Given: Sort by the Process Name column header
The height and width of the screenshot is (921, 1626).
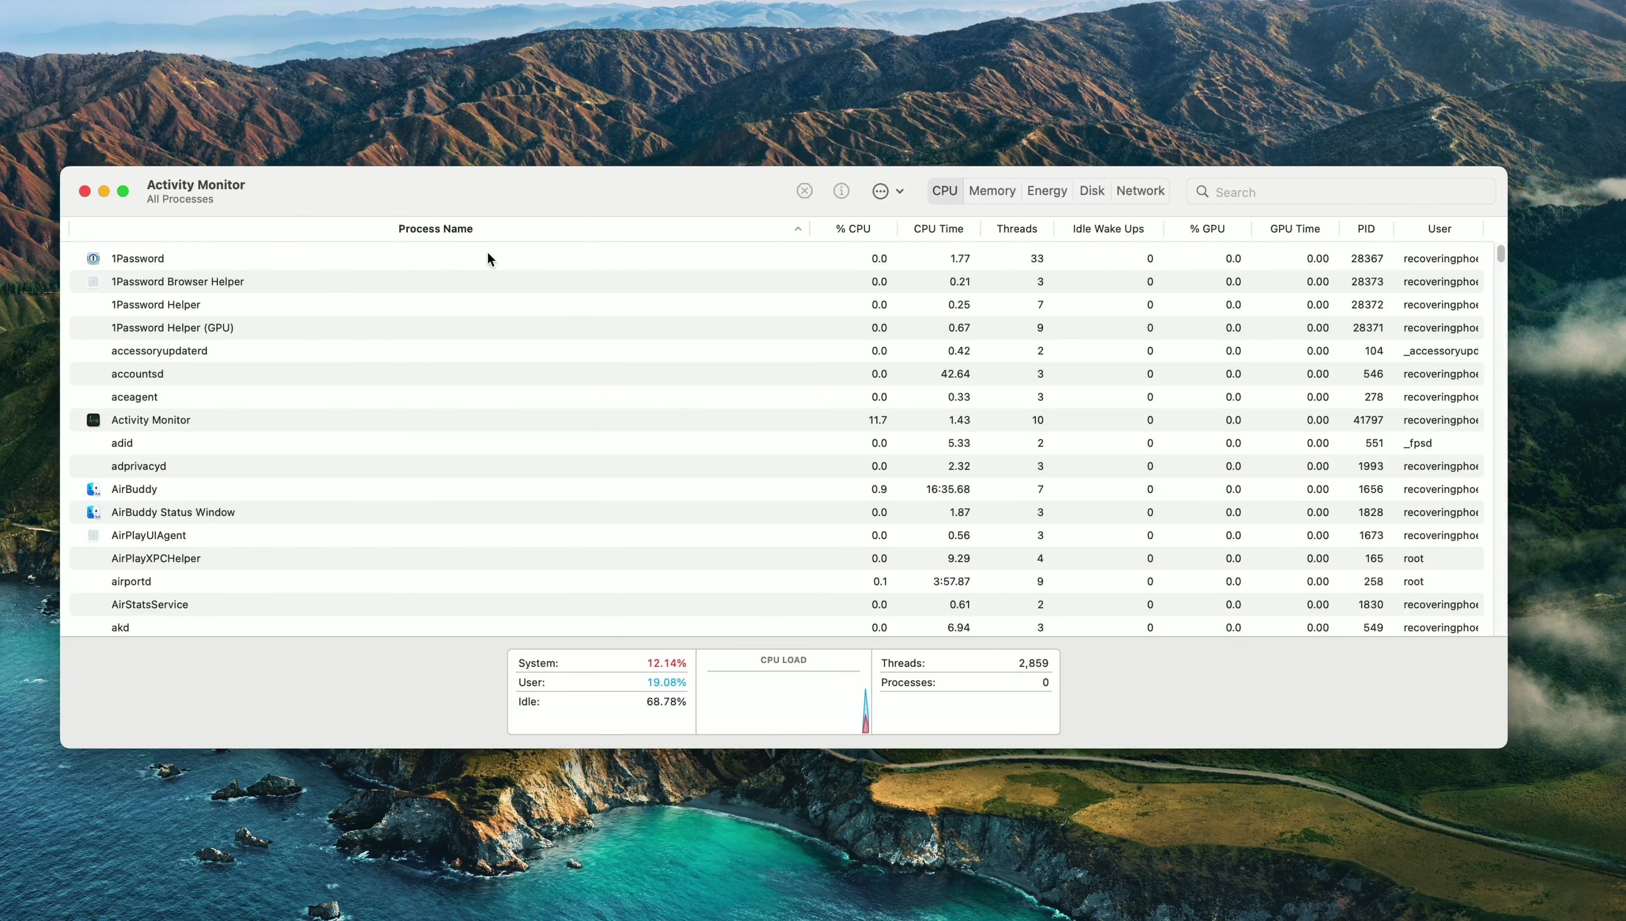Looking at the screenshot, I should [x=435, y=229].
